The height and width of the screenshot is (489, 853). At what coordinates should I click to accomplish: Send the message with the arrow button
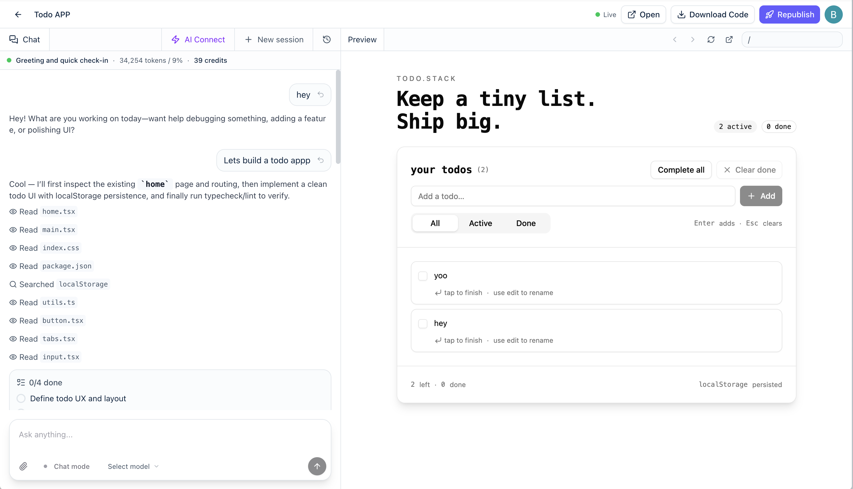click(317, 466)
